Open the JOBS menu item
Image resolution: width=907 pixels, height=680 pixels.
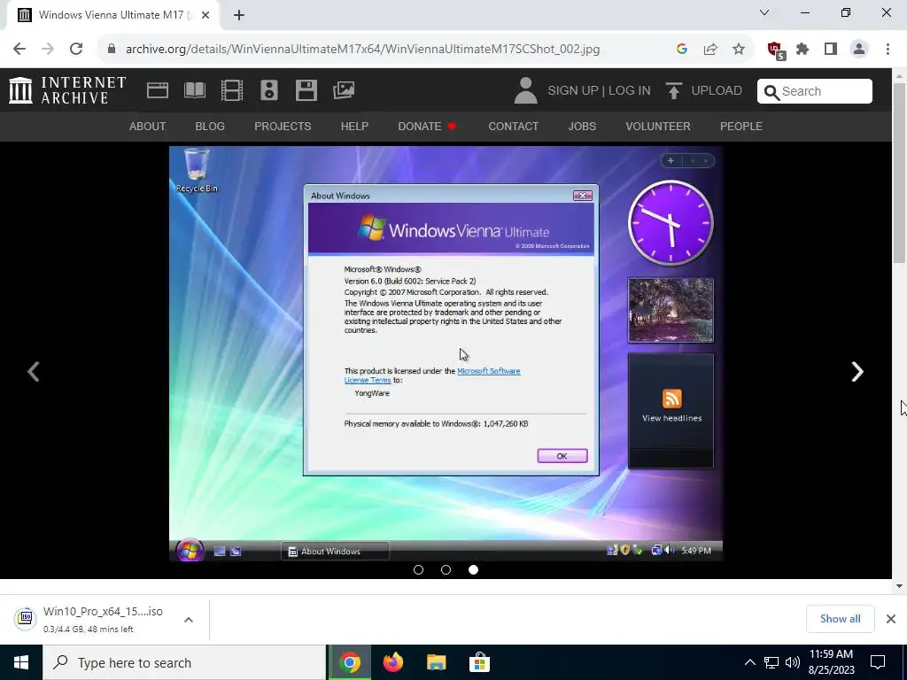click(582, 126)
